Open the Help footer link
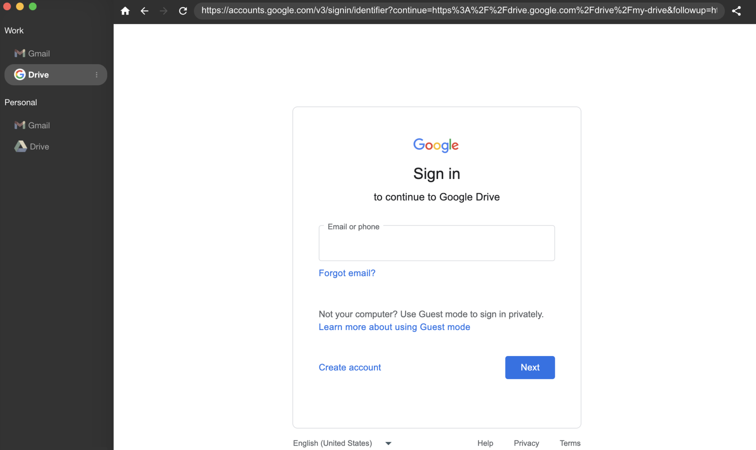The image size is (756, 450). tap(485, 443)
